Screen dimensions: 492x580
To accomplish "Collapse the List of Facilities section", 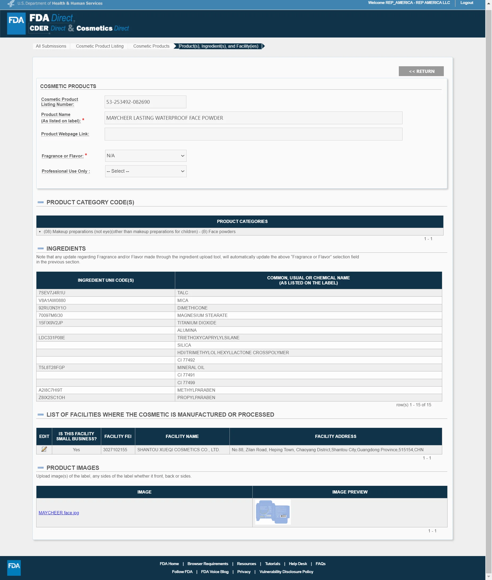I will click(40, 415).
